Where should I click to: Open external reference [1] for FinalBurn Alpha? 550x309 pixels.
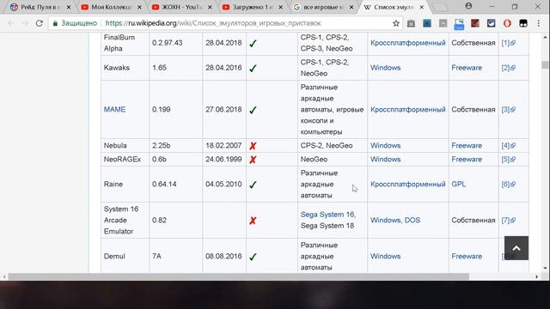click(x=508, y=43)
